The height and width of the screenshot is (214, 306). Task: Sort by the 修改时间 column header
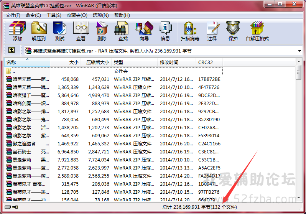[176, 63]
